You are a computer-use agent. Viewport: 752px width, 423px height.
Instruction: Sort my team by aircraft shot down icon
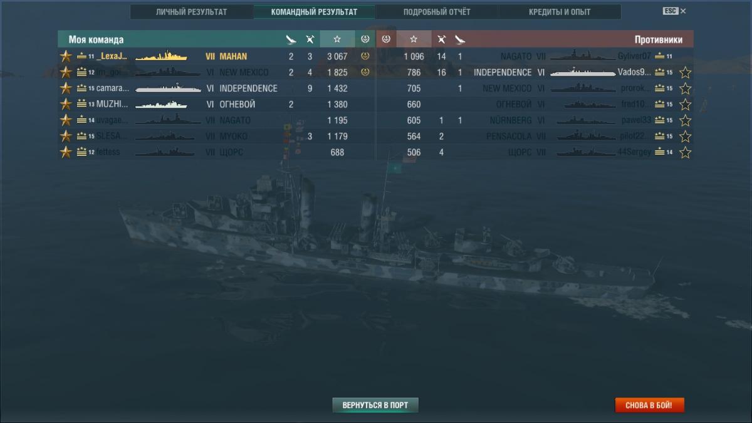click(x=310, y=39)
